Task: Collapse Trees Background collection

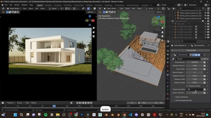Action: tap(170, 21)
